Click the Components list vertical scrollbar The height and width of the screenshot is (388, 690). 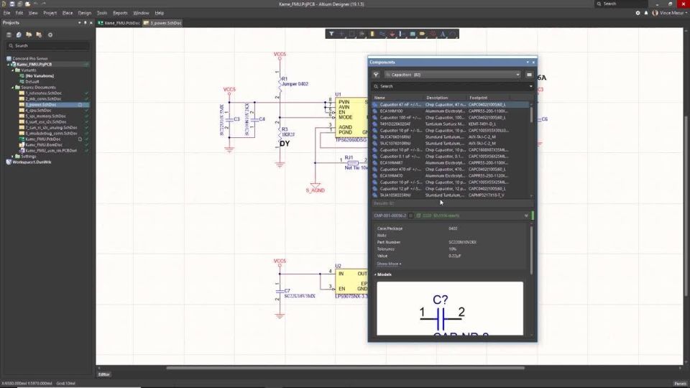tap(531, 114)
